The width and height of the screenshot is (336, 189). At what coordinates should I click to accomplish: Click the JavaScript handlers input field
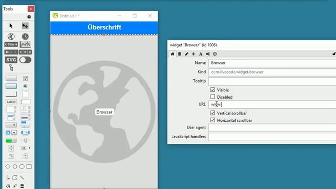pos(272,136)
